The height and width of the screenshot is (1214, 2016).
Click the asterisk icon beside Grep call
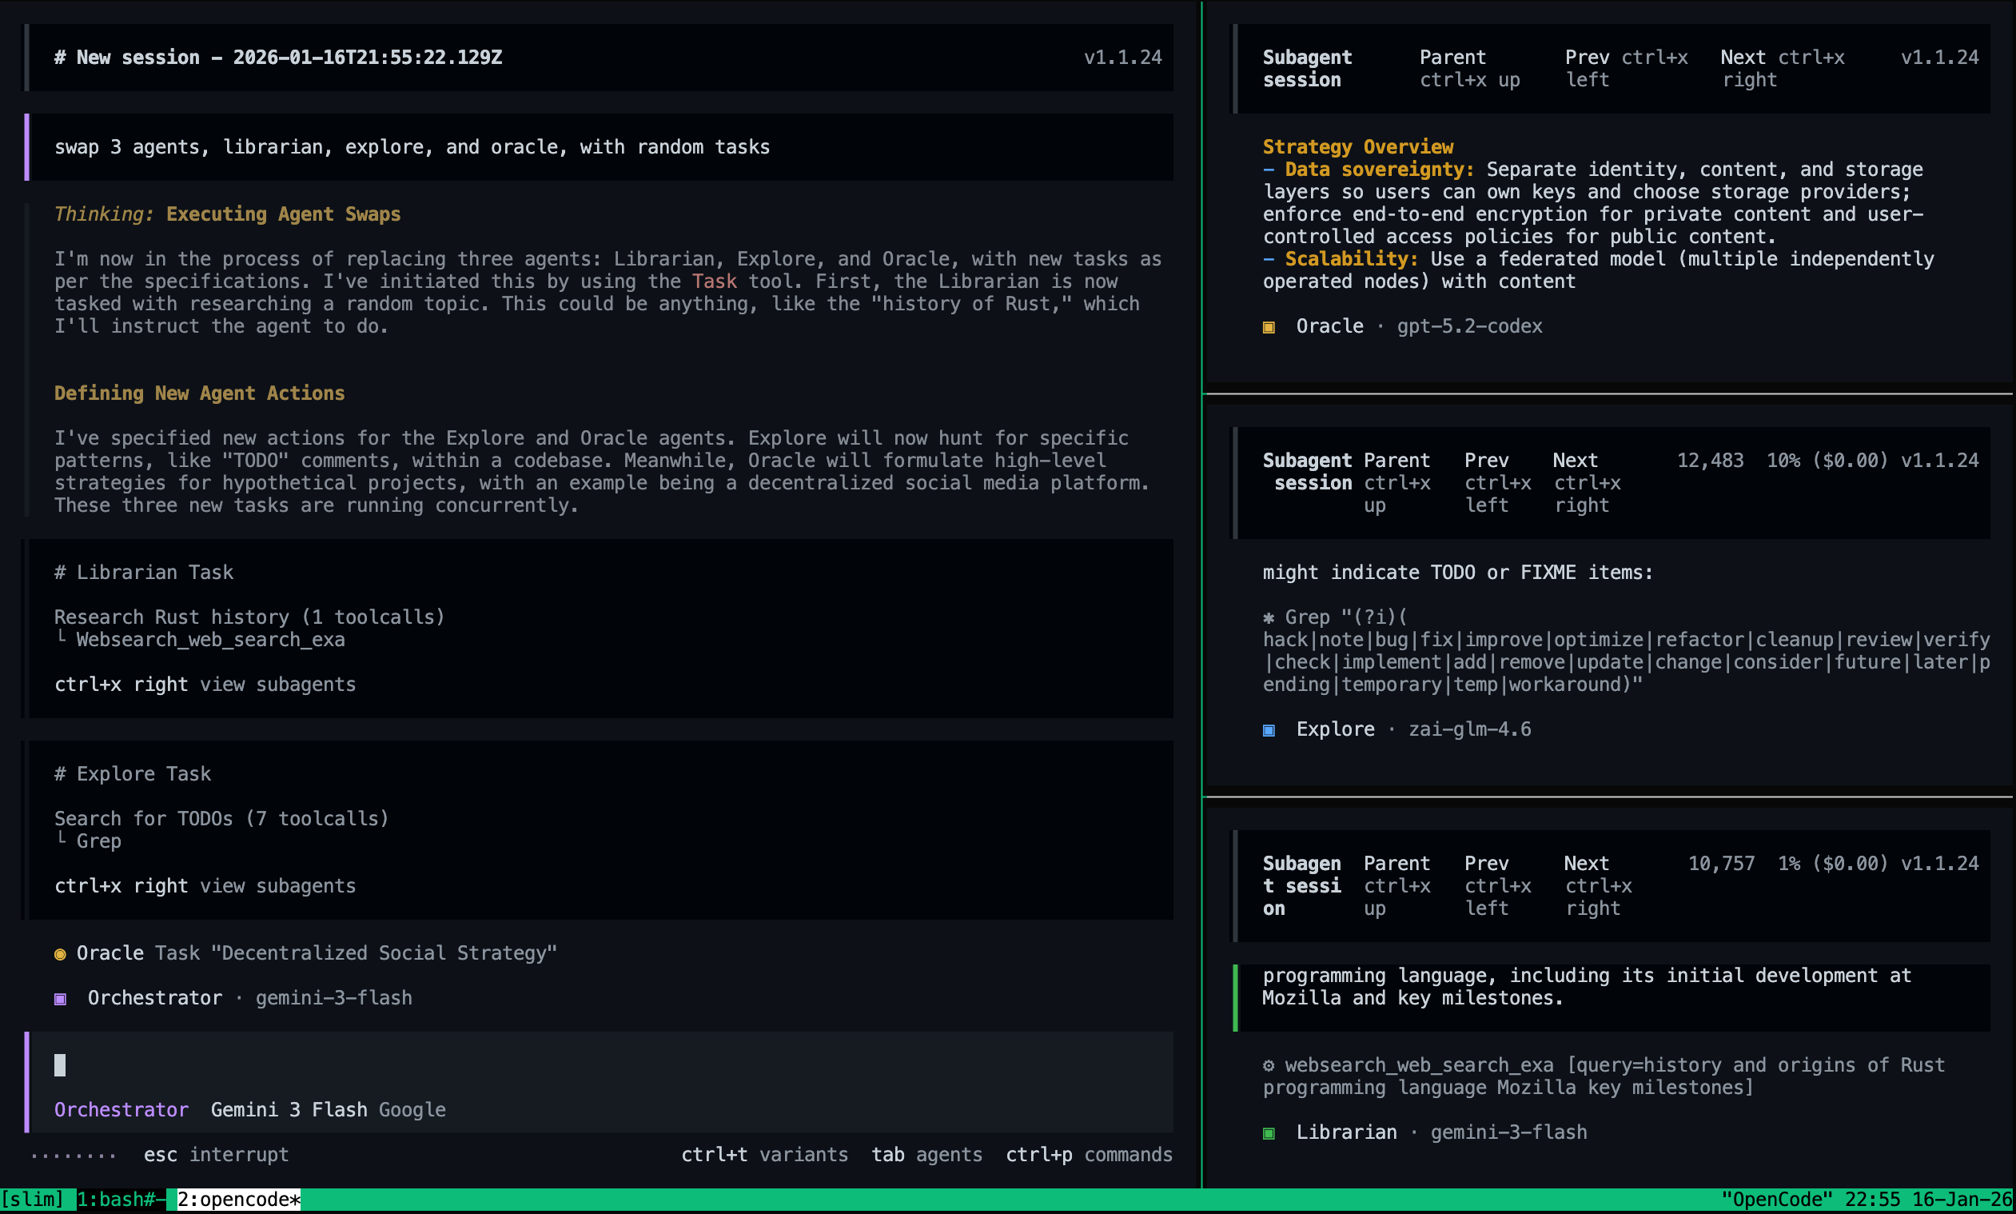click(x=1269, y=617)
